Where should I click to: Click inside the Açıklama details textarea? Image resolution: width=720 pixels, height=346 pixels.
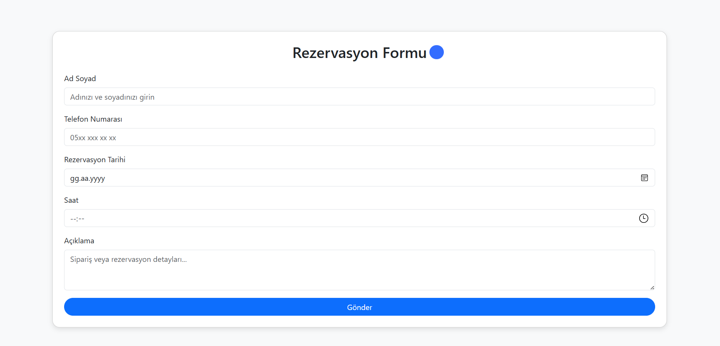tap(359, 270)
